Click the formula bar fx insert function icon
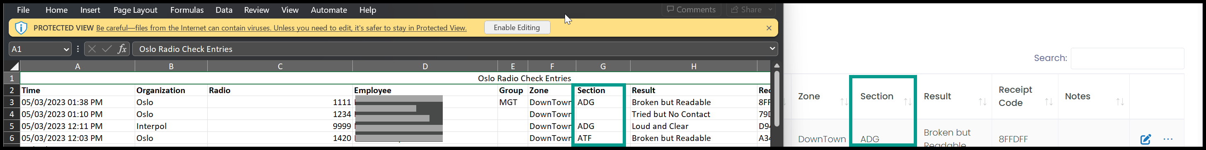 click(x=122, y=49)
